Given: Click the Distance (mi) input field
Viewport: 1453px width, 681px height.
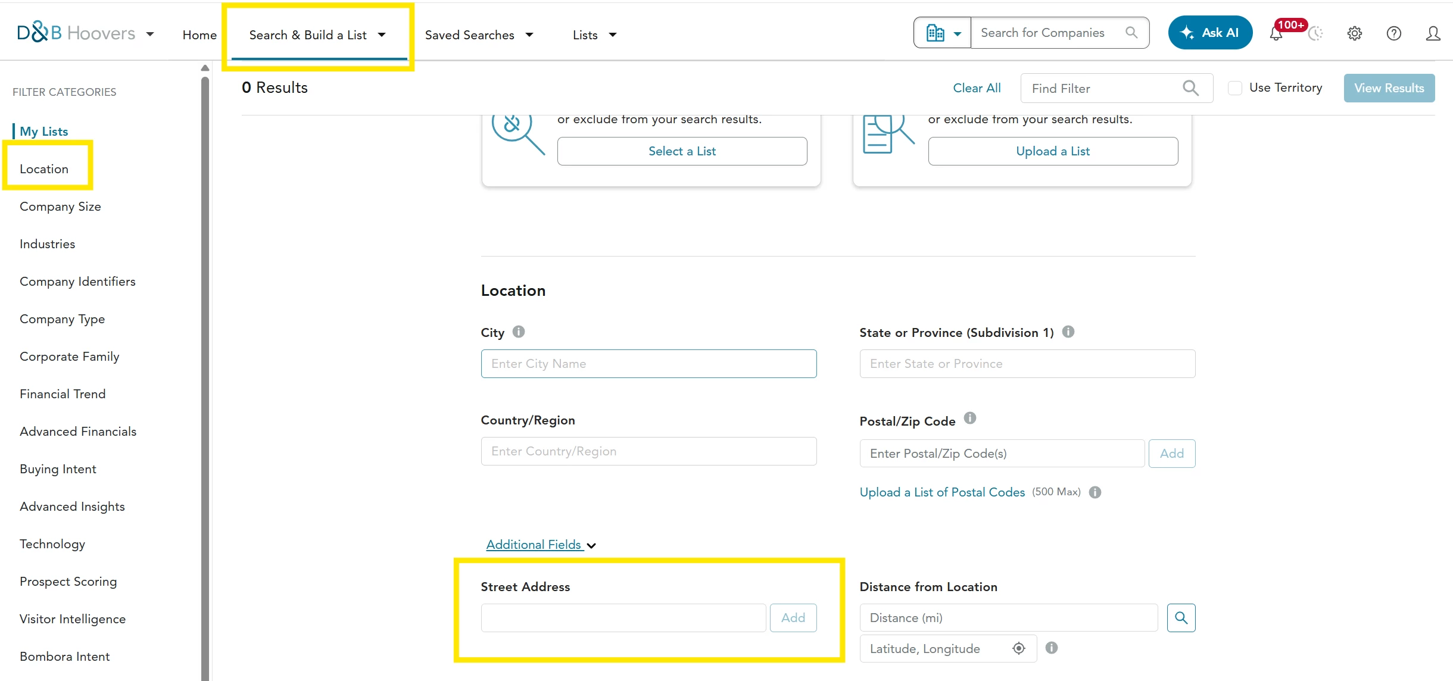Looking at the screenshot, I should pyautogui.click(x=1009, y=618).
